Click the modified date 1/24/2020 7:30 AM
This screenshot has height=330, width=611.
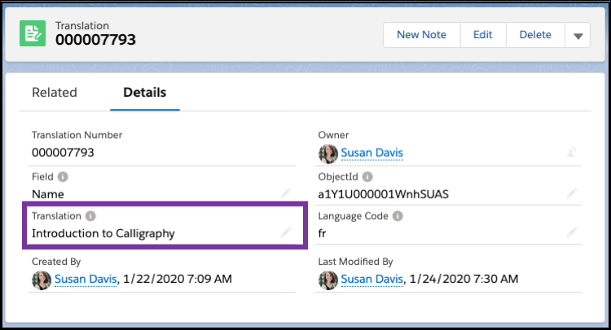[x=464, y=279]
